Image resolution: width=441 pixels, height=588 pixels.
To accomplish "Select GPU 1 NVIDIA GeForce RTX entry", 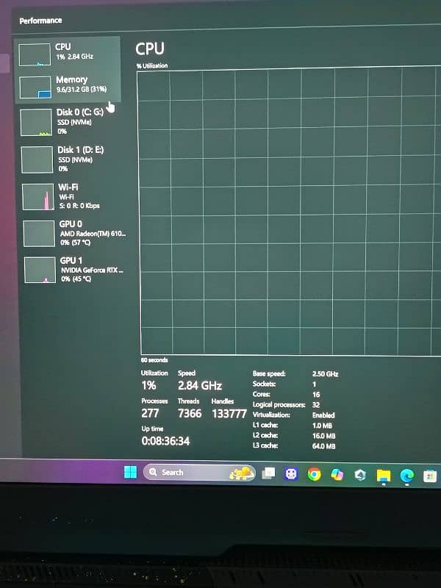I will pyautogui.click(x=74, y=269).
